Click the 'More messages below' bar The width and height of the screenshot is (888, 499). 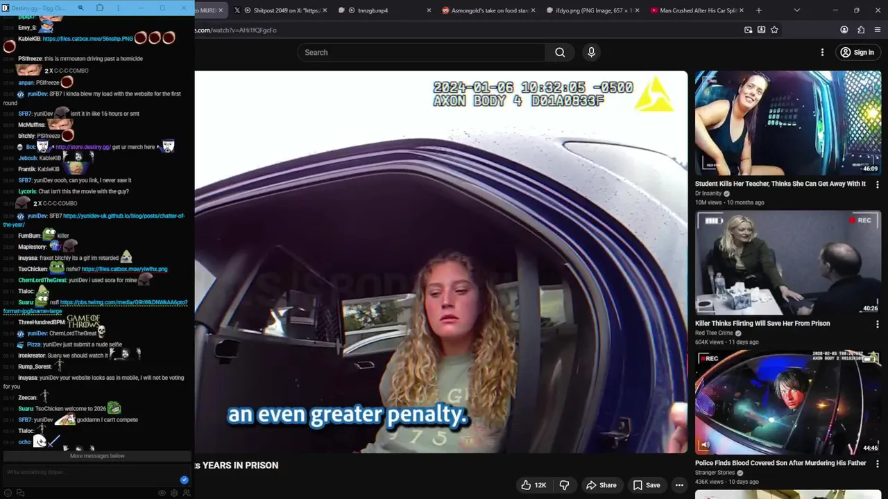click(x=97, y=456)
